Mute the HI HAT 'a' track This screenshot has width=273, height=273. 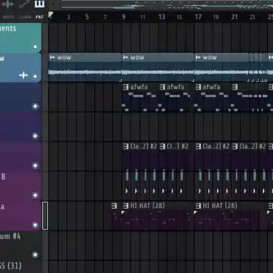coord(35,225)
